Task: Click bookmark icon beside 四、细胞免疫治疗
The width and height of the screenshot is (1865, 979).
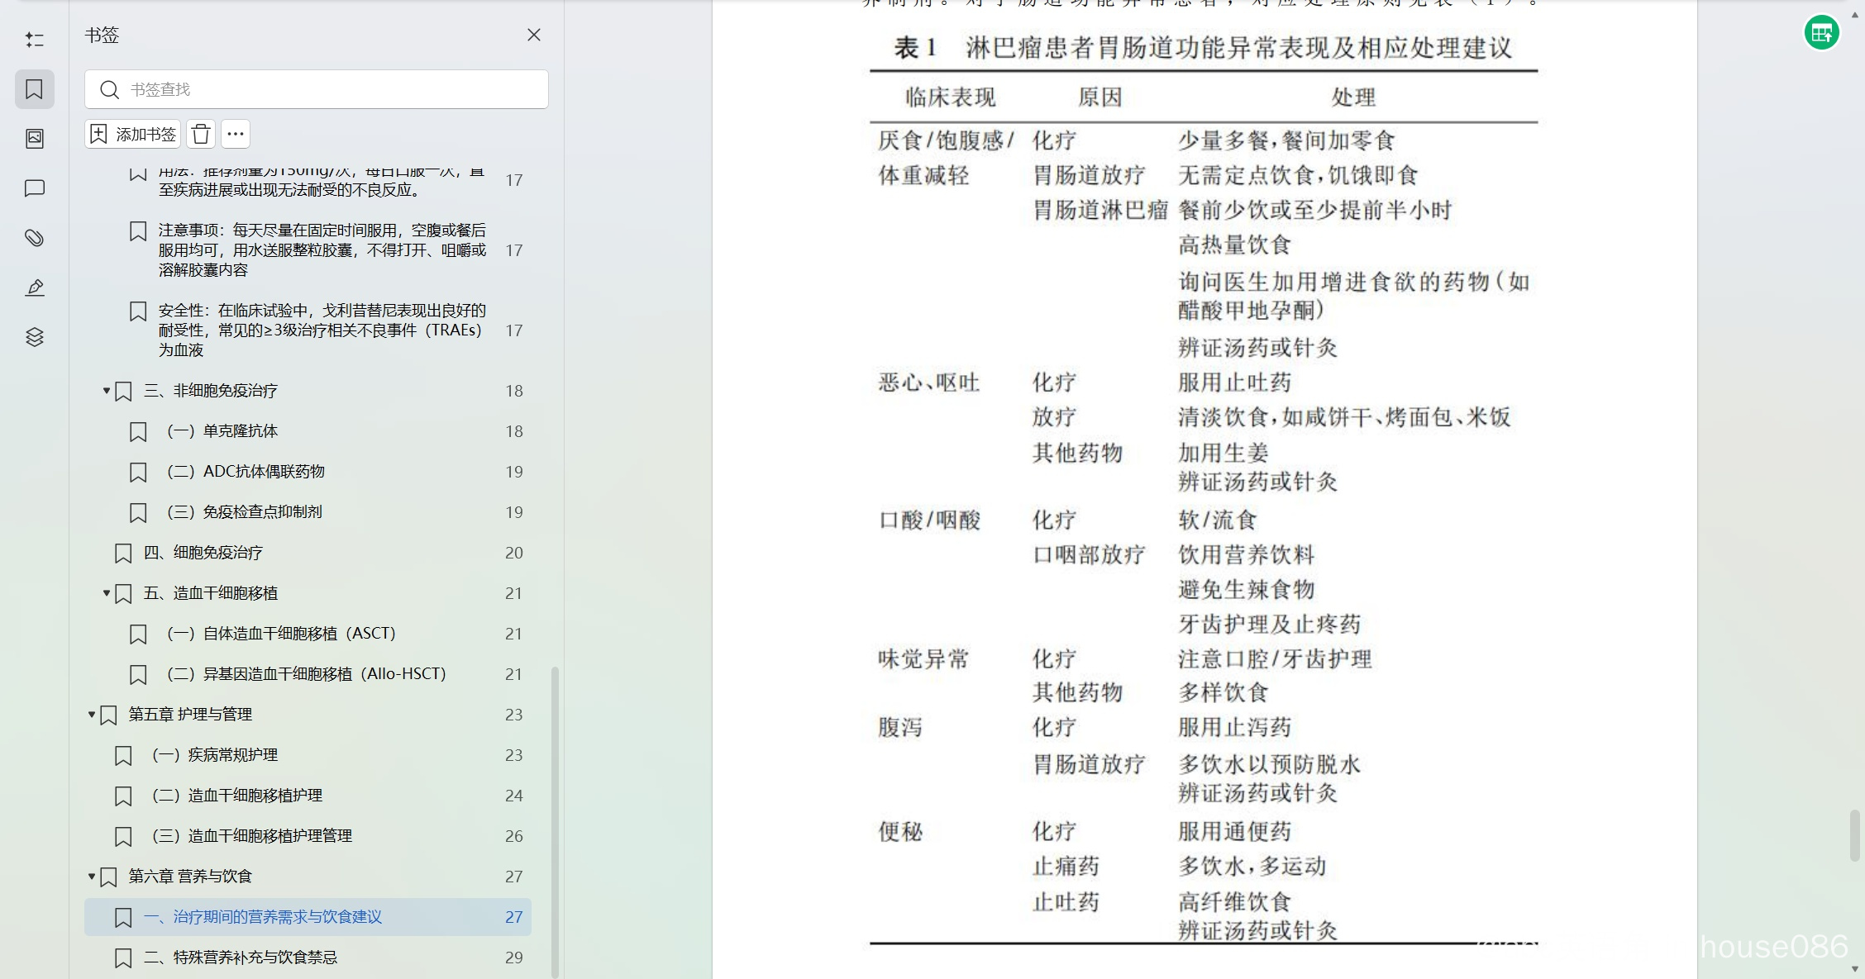Action: (123, 553)
